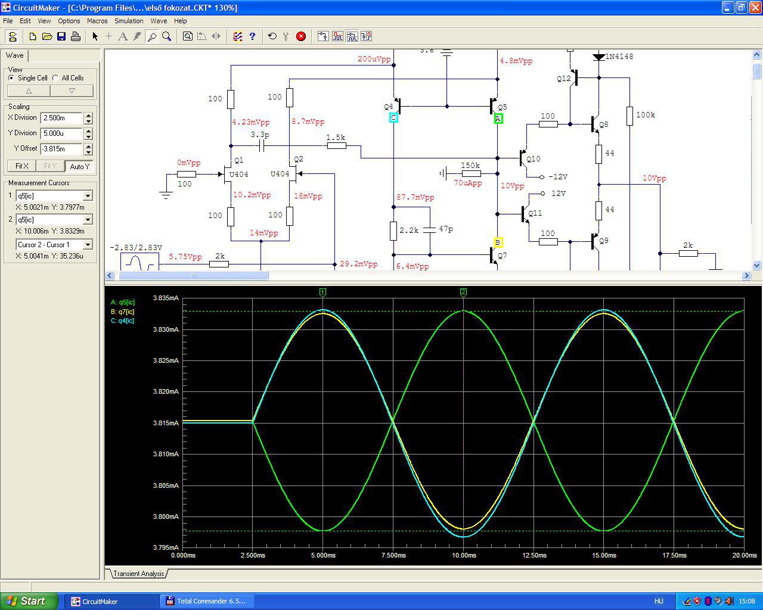Open the Simulation menu
Screen dimensions: 763x610
point(129,21)
